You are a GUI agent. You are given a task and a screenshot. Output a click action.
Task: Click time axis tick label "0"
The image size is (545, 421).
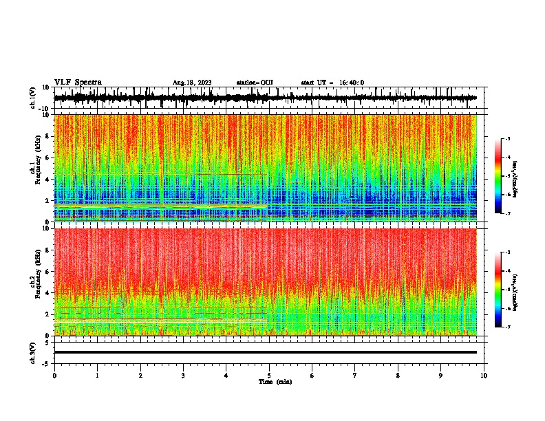(54, 376)
